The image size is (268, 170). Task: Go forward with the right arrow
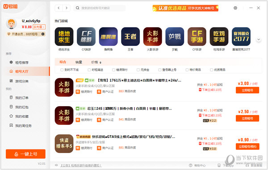point(67,8)
